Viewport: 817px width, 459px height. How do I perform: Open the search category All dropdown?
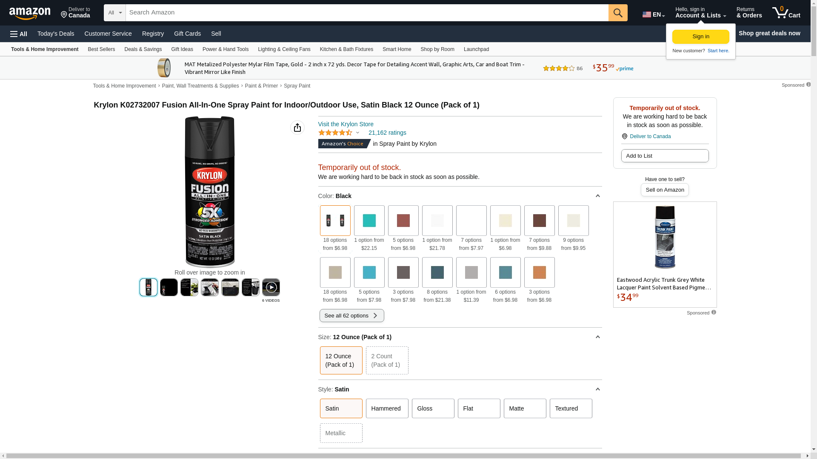point(114,13)
